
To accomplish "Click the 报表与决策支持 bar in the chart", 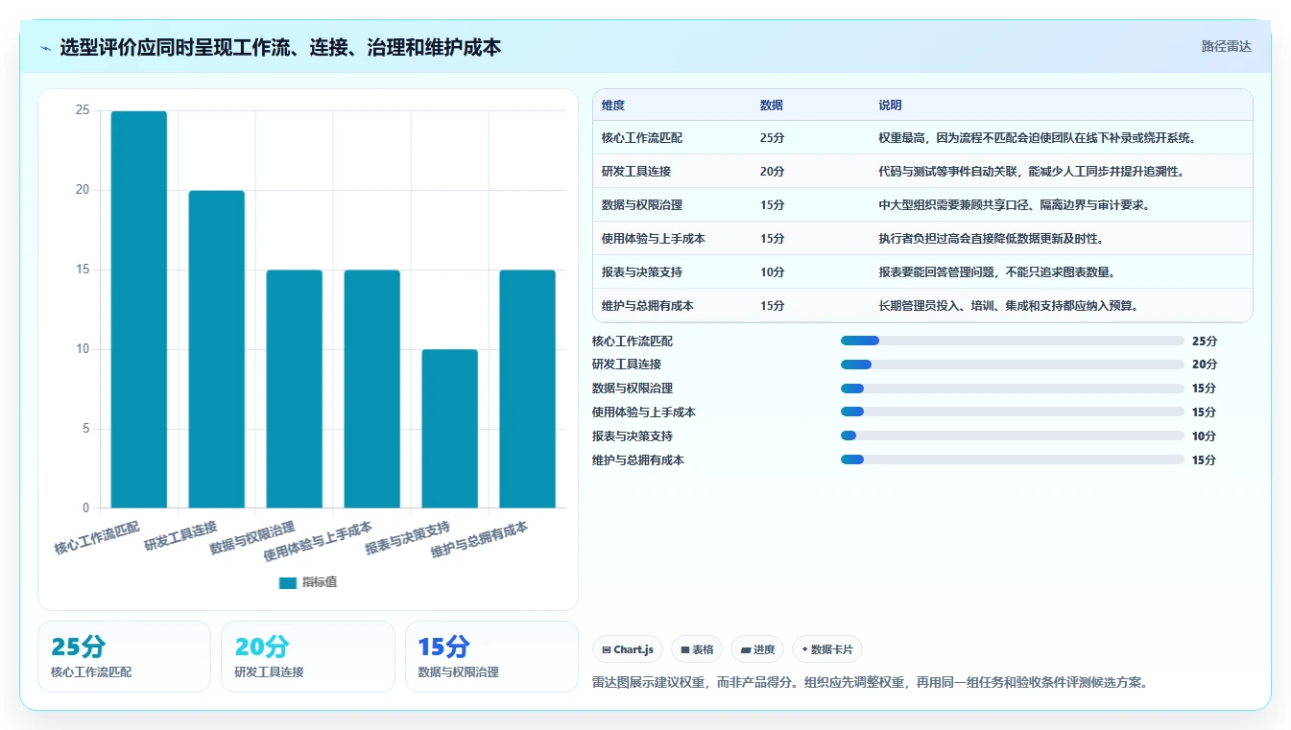I will [x=450, y=429].
